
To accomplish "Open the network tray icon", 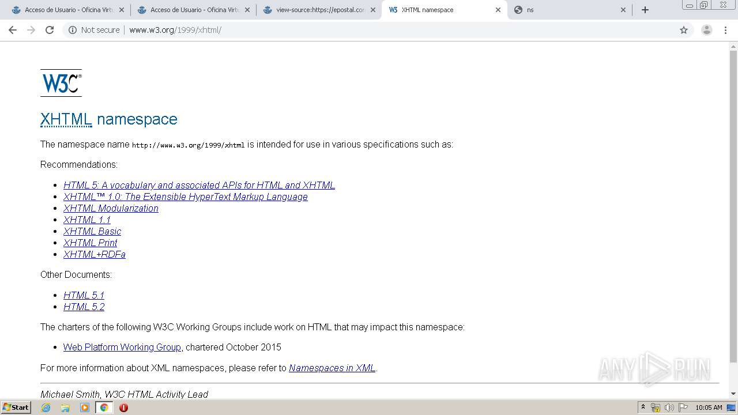I will (656, 408).
